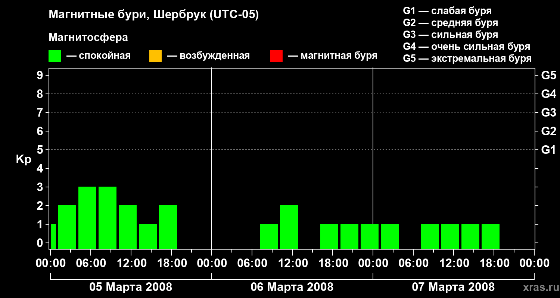Click the Kp 1 bar at 18:00 on 06 Марта
Screen dimensions: 560x298
point(329,236)
